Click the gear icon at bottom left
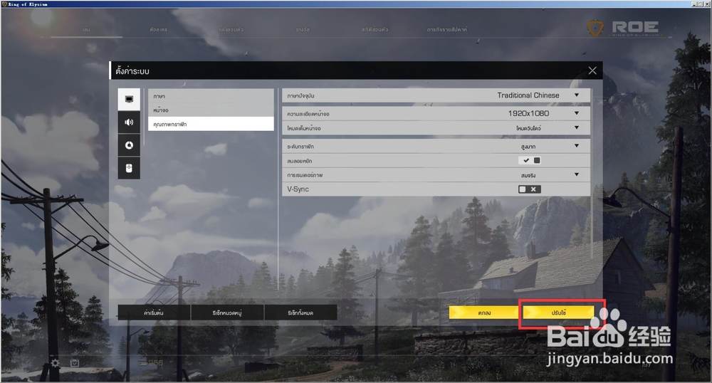Screen dimensions: 712x383 [55, 363]
